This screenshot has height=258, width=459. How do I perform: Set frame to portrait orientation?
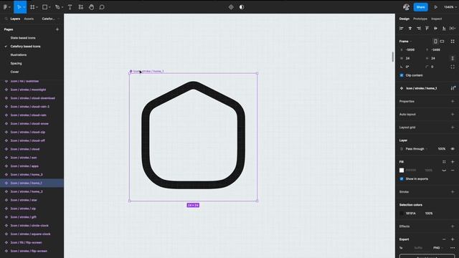(435, 42)
